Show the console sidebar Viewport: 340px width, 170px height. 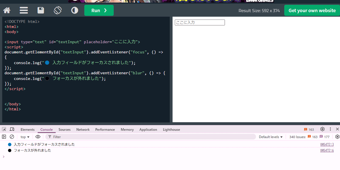pyautogui.click(x=4, y=137)
